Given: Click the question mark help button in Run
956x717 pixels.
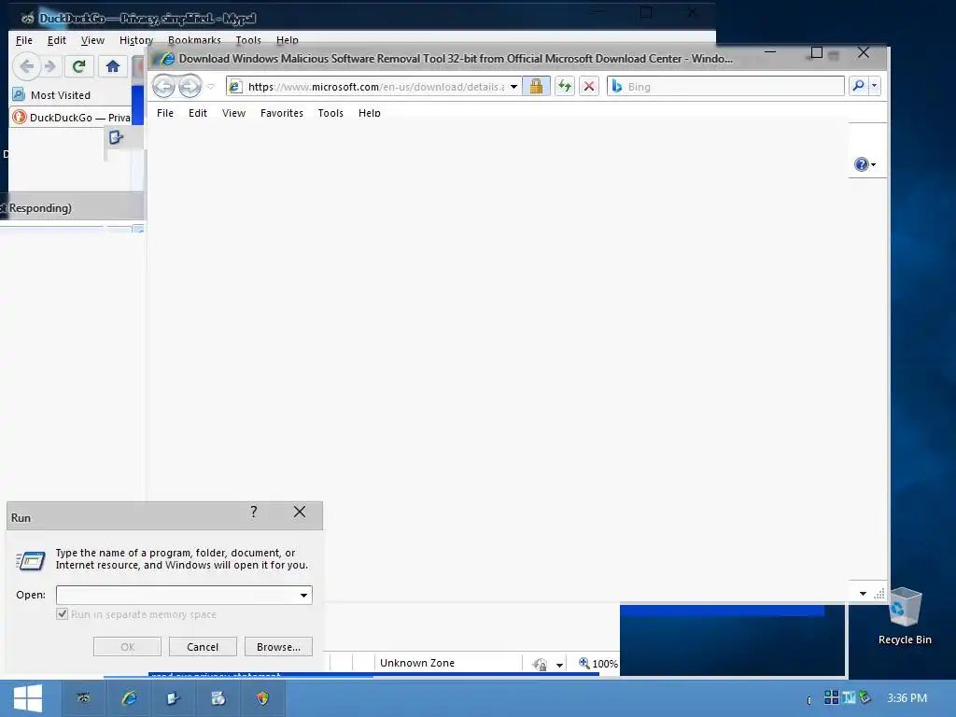Looking at the screenshot, I should 254,513.
